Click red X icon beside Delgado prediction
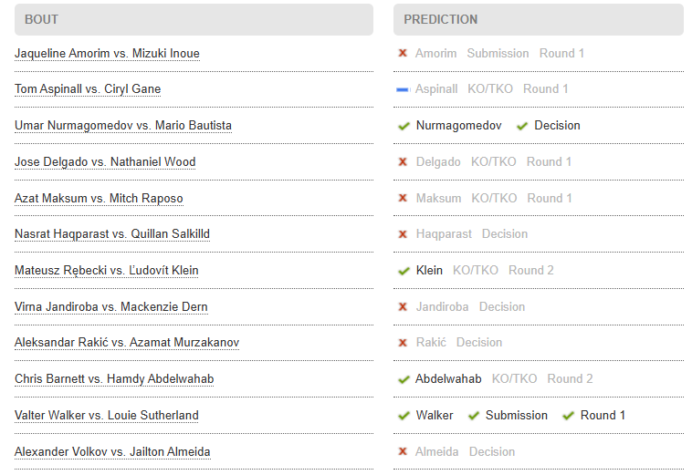Screen dimensions: 692x475 click(403, 162)
